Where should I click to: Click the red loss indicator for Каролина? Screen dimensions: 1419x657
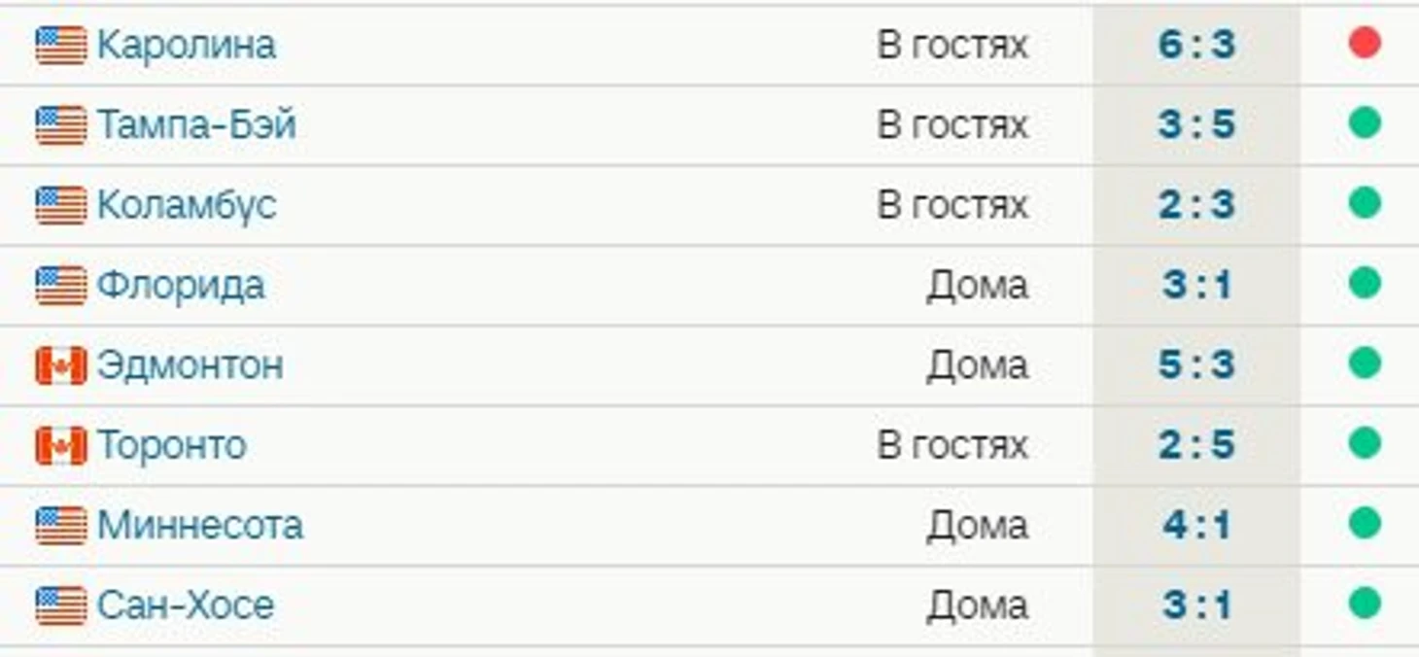1365,43
